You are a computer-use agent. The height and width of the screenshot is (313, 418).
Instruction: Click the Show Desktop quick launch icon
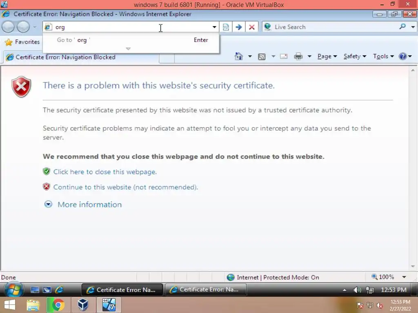(x=35, y=290)
